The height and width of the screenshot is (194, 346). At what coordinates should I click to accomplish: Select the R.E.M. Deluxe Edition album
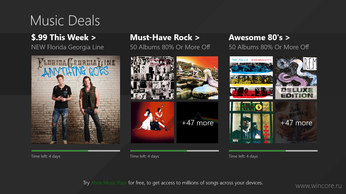click(x=296, y=78)
